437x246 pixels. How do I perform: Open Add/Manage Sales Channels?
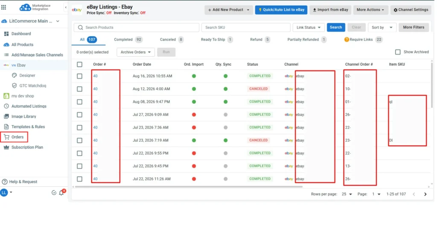tap(37, 55)
